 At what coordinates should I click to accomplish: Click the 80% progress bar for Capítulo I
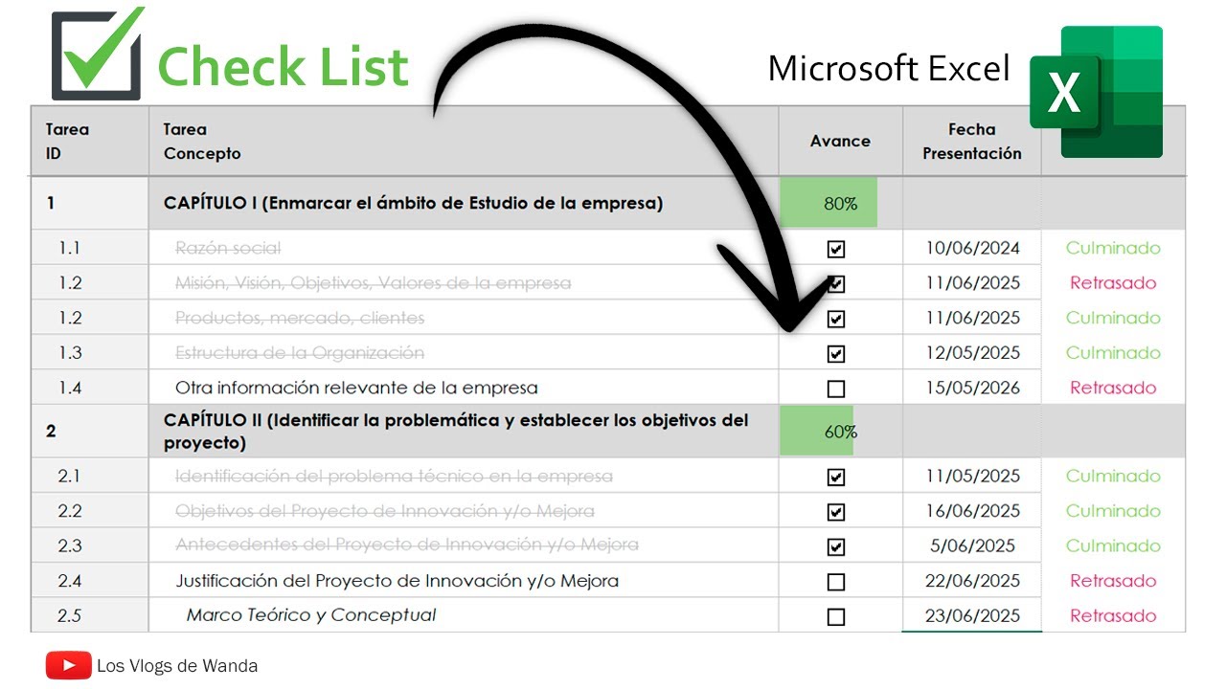tap(829, 203)
